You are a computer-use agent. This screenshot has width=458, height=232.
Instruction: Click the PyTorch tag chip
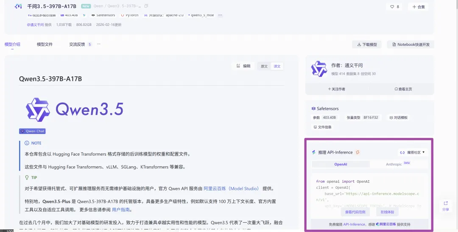[x=130, y=15]
